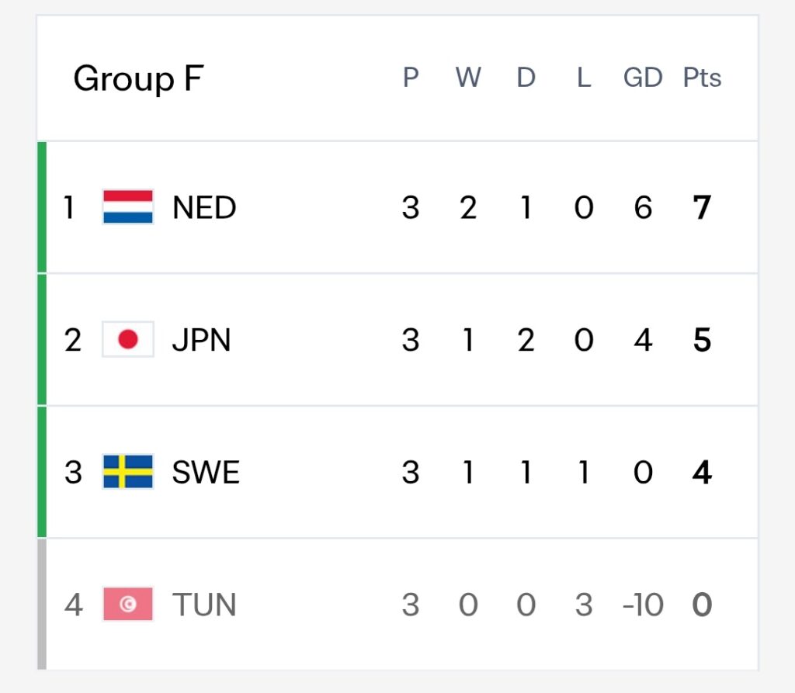Click Tunisia's -10 goal difference
This screenshot has width=795, height=693.
pyautogui.click(x=643, y=605)
